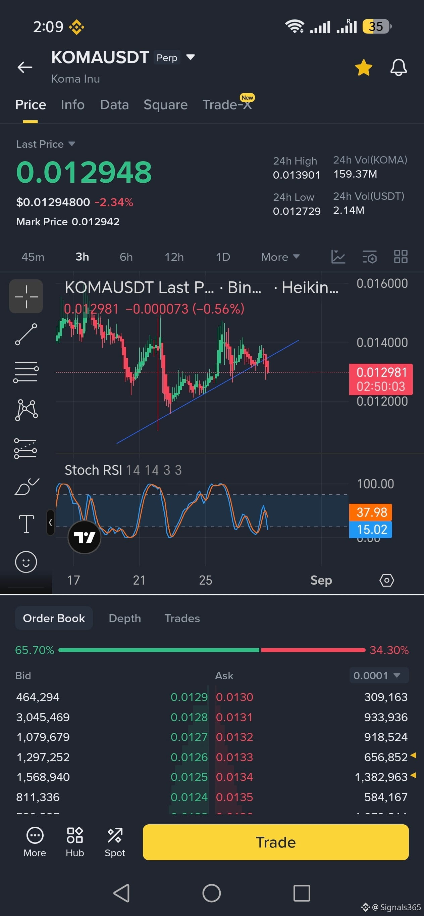Select the 6h timeframe
424x916 pixels.
pyautogui.click(x=126, y=257)
